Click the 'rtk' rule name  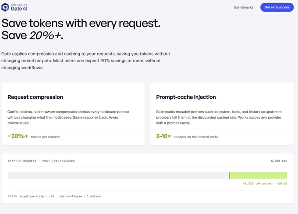point(52,196)
